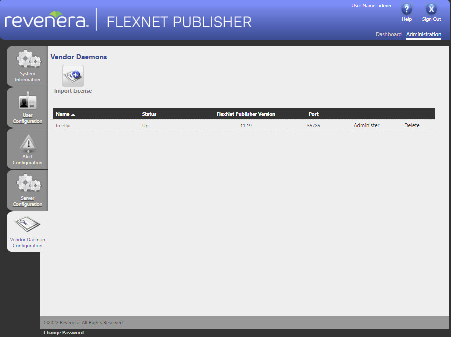
Task: Click the User Name: admin text
Action: pos(371,6)
